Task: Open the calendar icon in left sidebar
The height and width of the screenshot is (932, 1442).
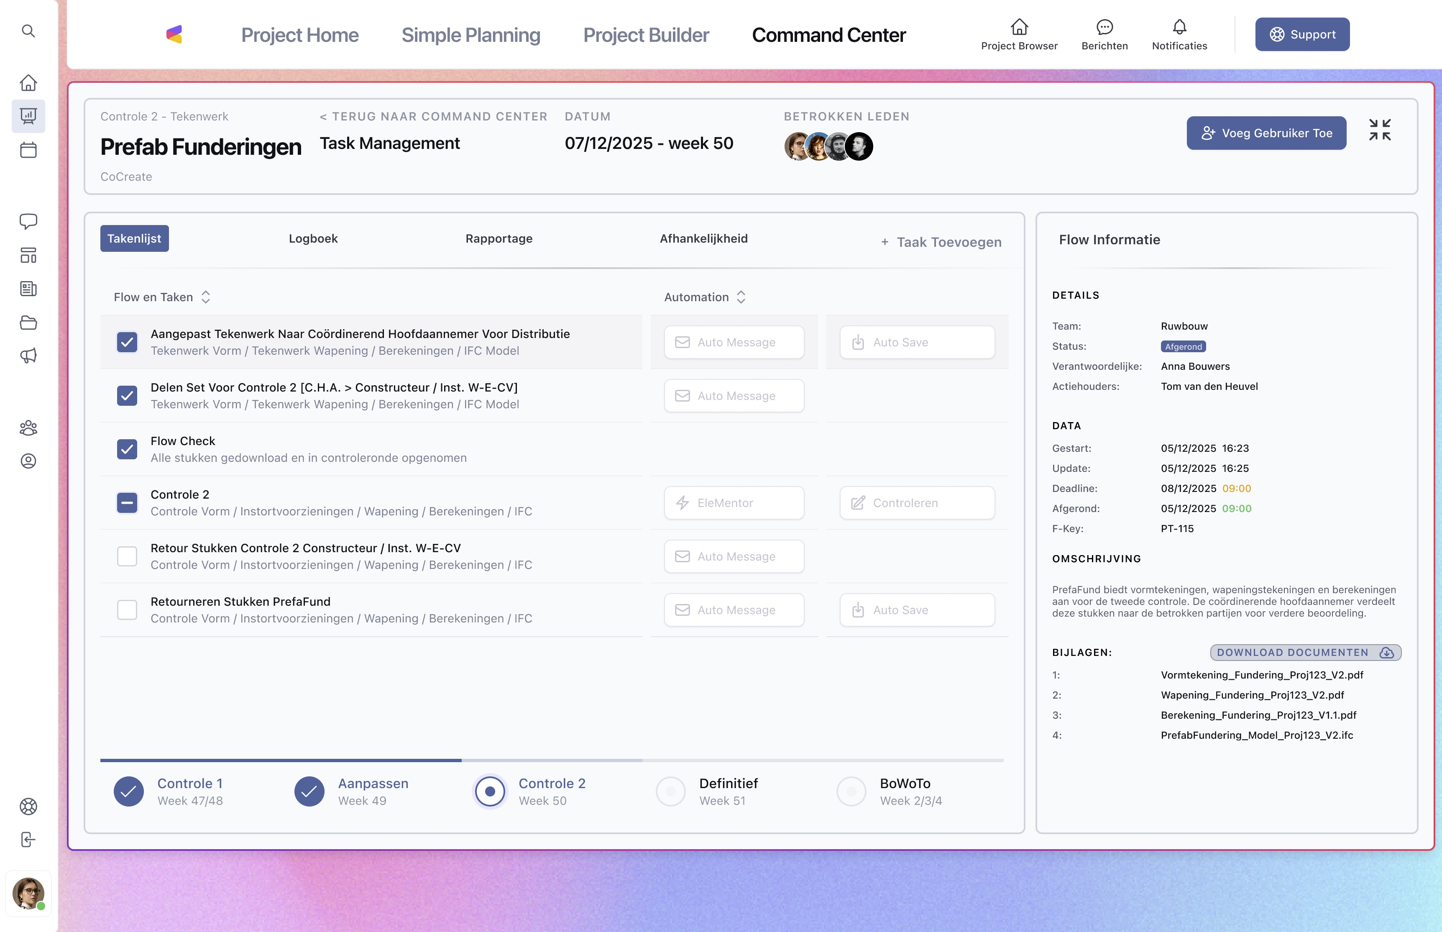Action: tap(28, 149)
